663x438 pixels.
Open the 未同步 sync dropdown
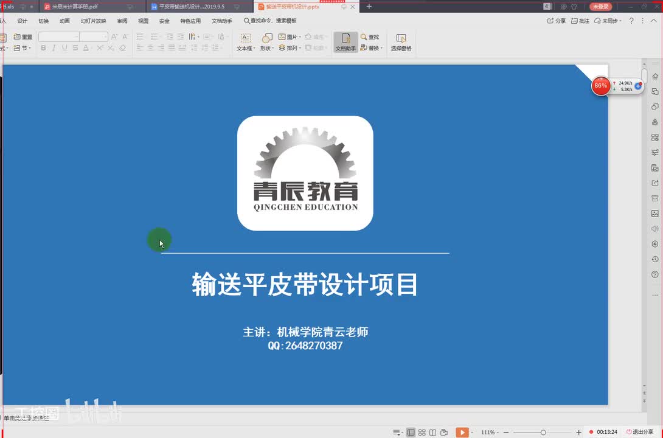tap(608, 21)
